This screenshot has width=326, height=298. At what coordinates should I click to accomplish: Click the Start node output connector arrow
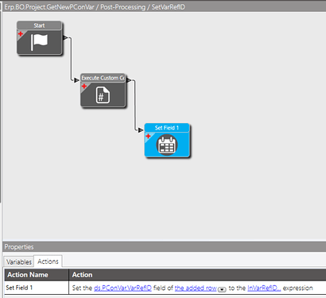(65, 37)
